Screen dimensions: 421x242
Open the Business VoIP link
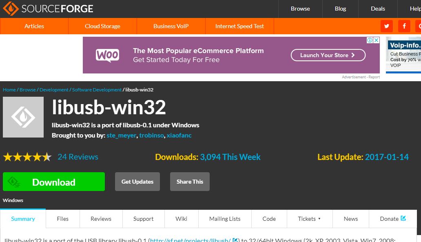(x=171, y=26)
